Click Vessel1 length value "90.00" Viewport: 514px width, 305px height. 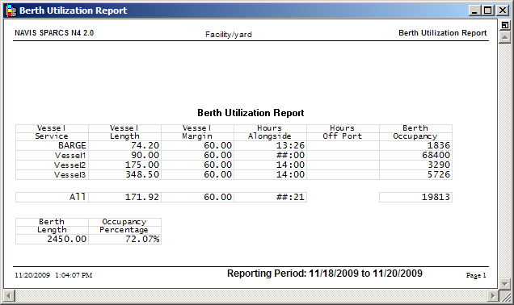click(x=145, y=155)
